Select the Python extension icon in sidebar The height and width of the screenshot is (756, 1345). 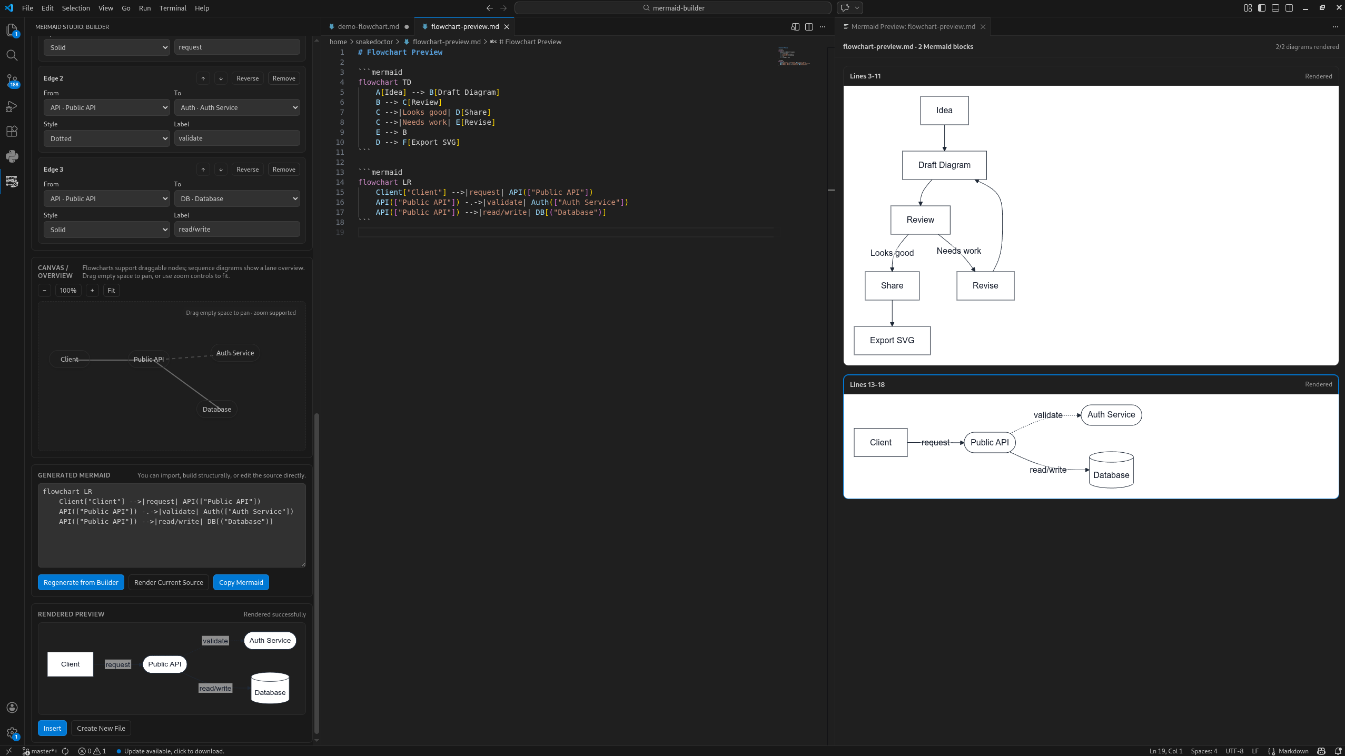point(13,156)
